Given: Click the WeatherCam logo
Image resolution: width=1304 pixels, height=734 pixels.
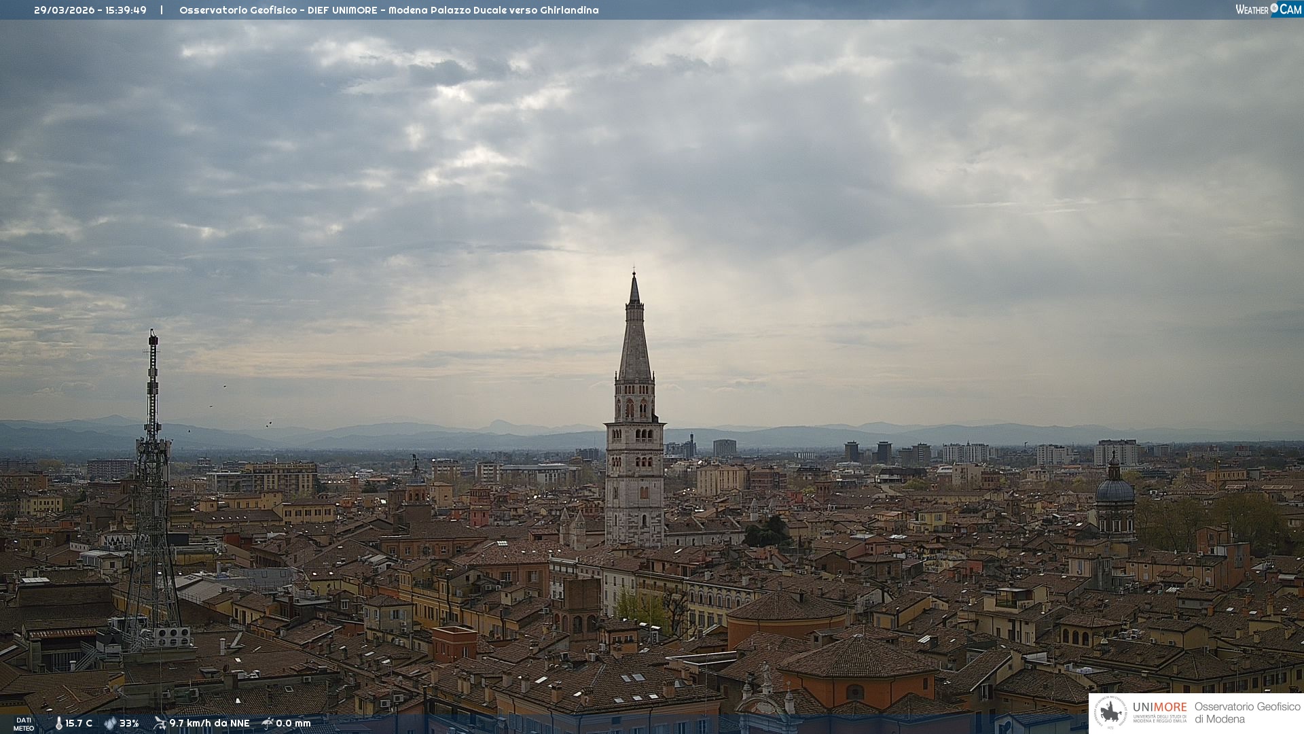Looking at the screenshot, I should pos(1268,10).
